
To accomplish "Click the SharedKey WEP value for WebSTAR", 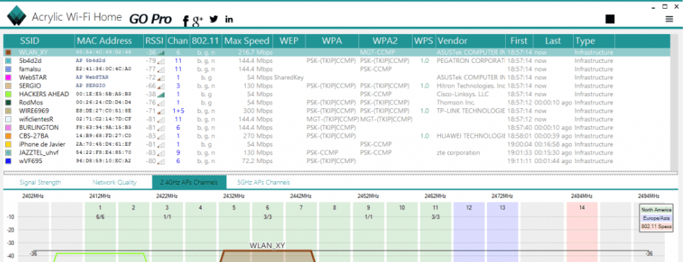I will point(289,78).
